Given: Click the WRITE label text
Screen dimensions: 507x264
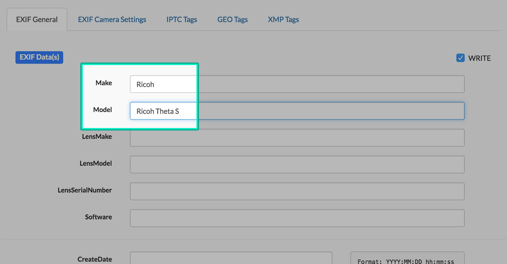Looking at the screenshot, I should (480, 58).
